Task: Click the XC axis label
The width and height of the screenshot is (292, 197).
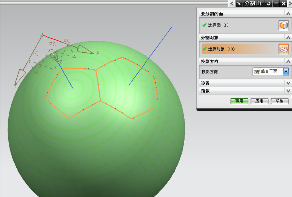Action: pyautogui.click(x=67, y=41)
